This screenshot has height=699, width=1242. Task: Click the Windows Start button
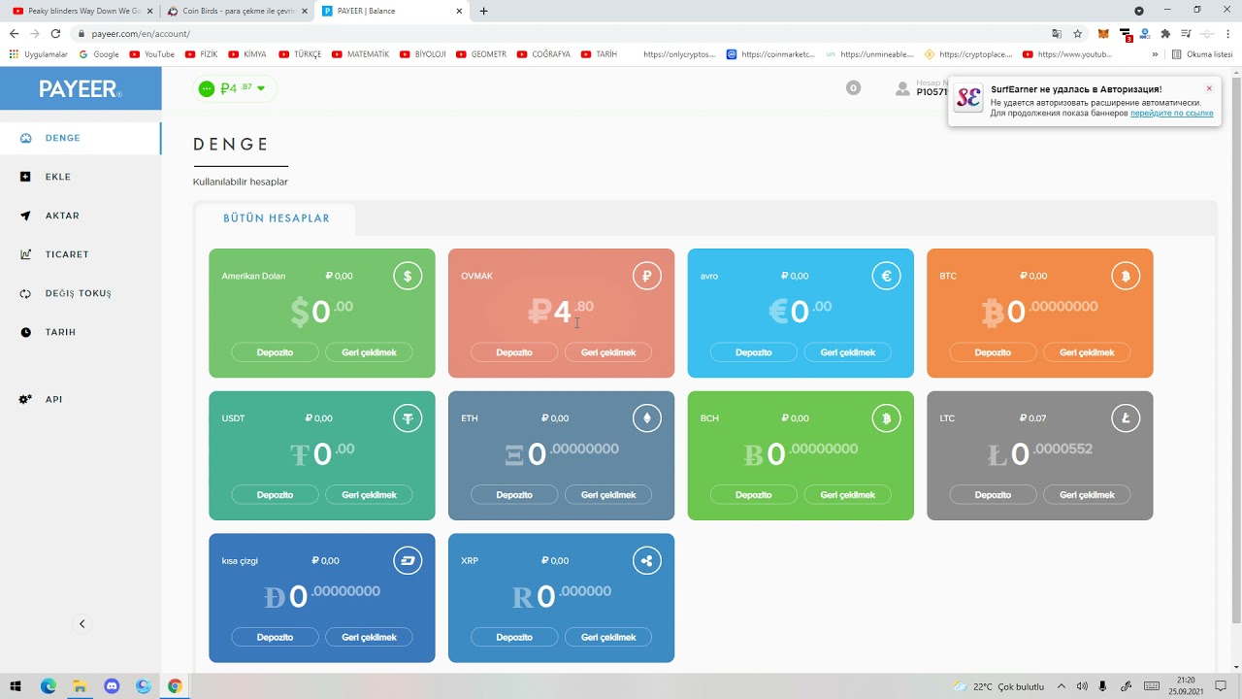click(x=16, y=686)
